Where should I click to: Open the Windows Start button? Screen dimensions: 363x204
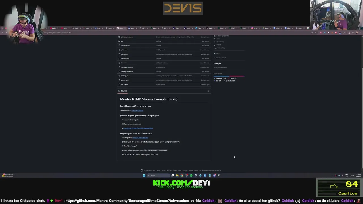click(x=144, y=175)
